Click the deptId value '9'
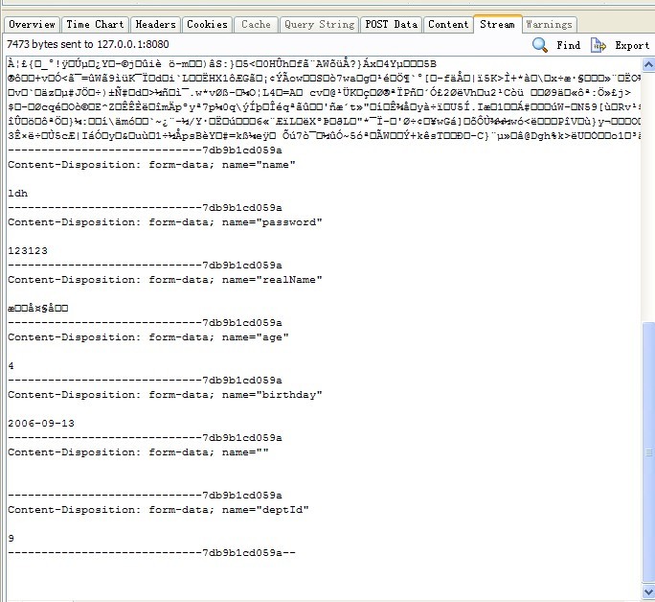The width and height of the screenshot is (655, 602). (11, 539)
